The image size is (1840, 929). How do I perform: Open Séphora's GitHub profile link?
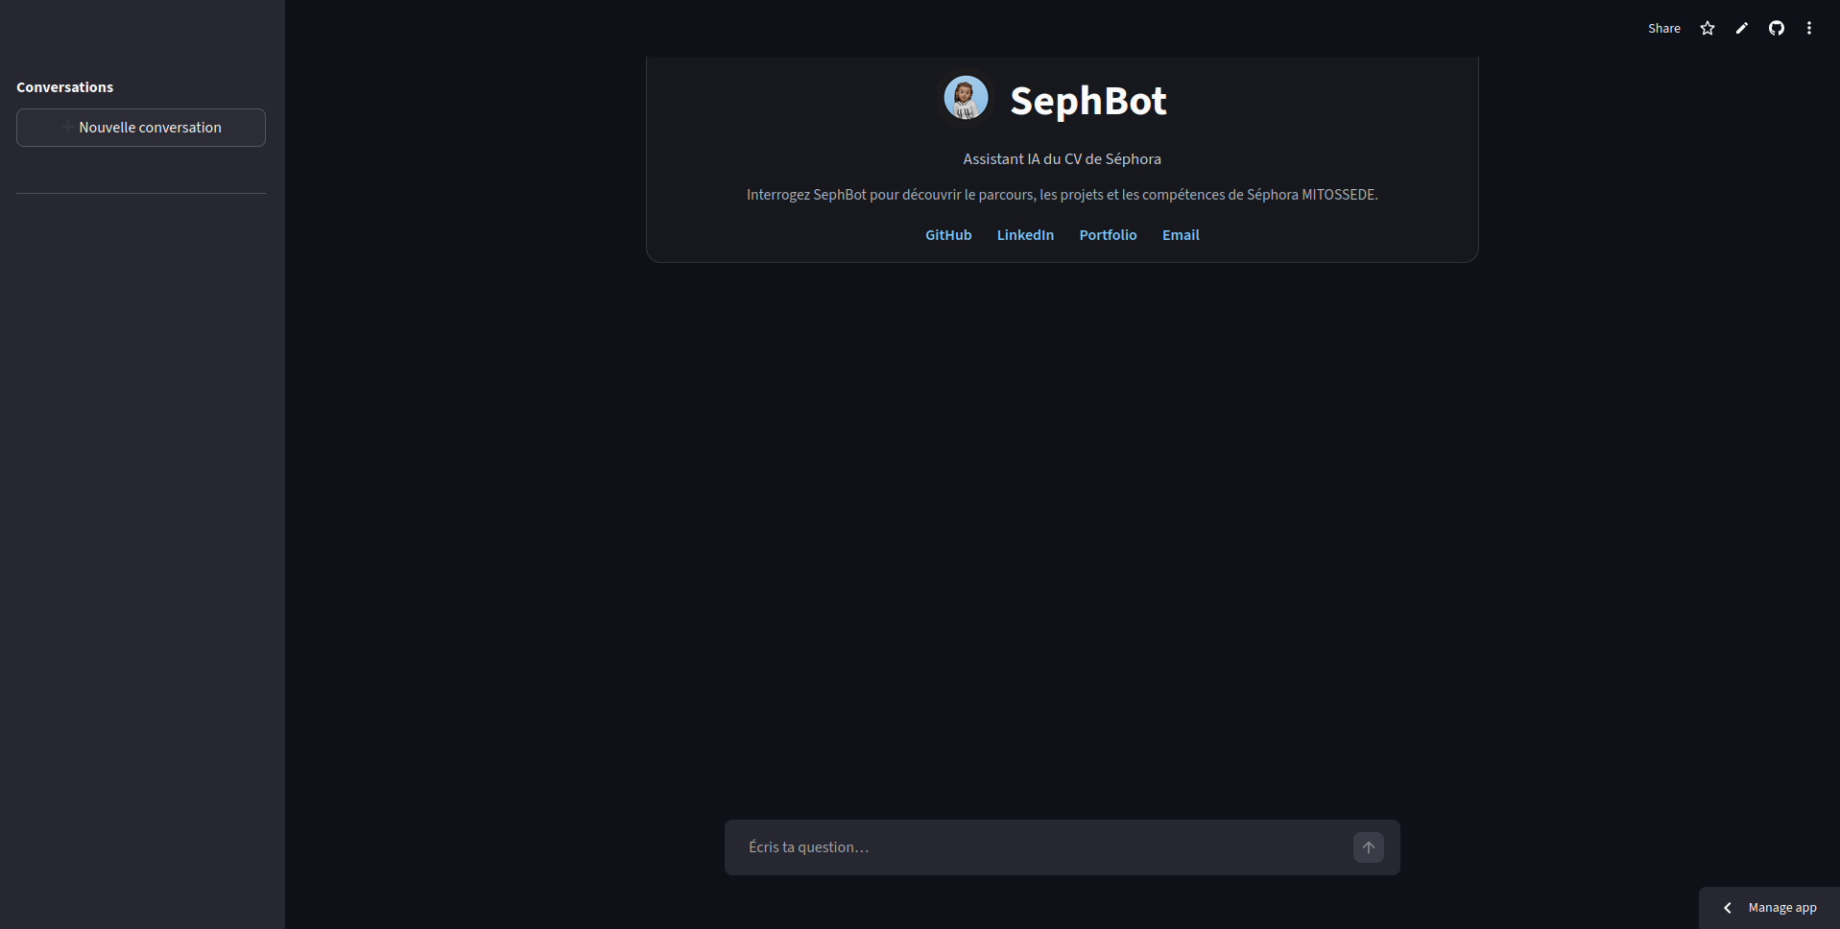tap(948, 234)
